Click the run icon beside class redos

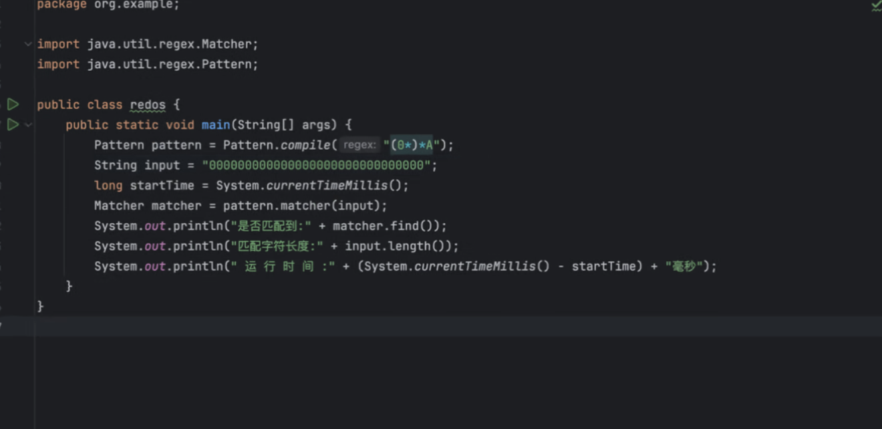click(x=13, y=104)
